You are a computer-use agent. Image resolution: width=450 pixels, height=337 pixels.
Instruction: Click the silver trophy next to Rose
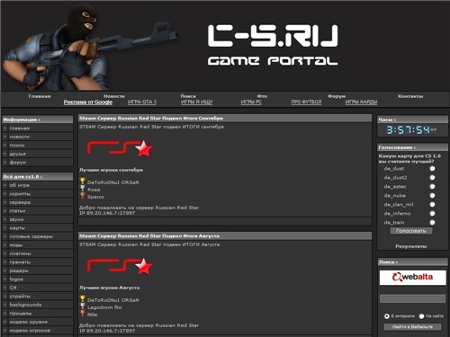pos(83,189)
